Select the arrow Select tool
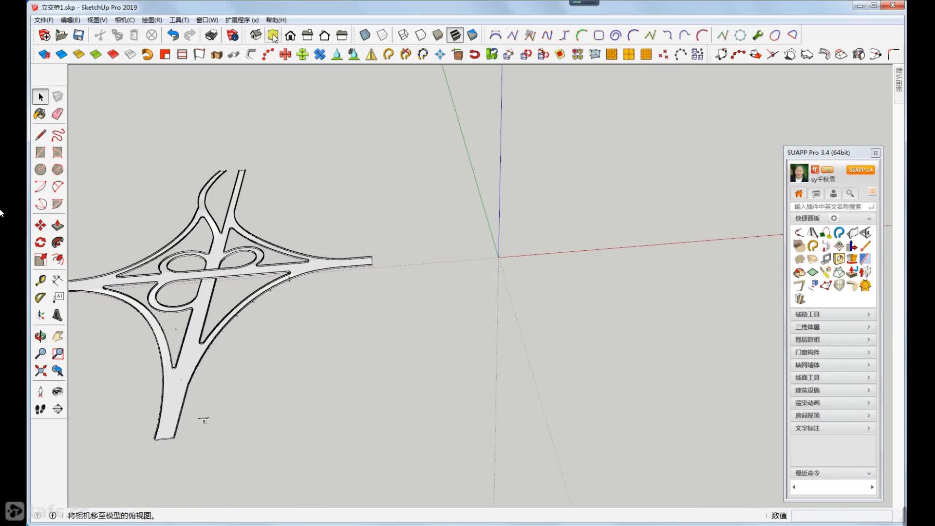Image resolution: width=935 pixels, height=526 pixels. (40, 97)
